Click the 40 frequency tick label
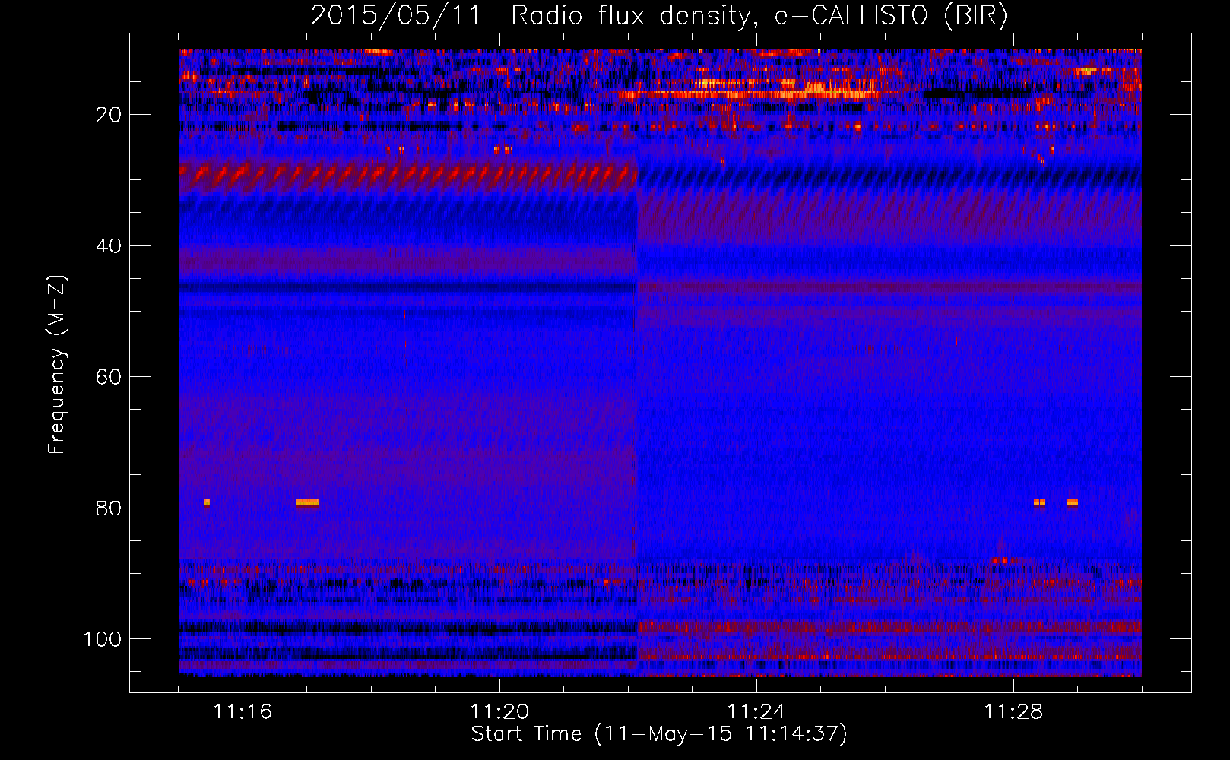1230x760 pixels. tap(109, 246)
